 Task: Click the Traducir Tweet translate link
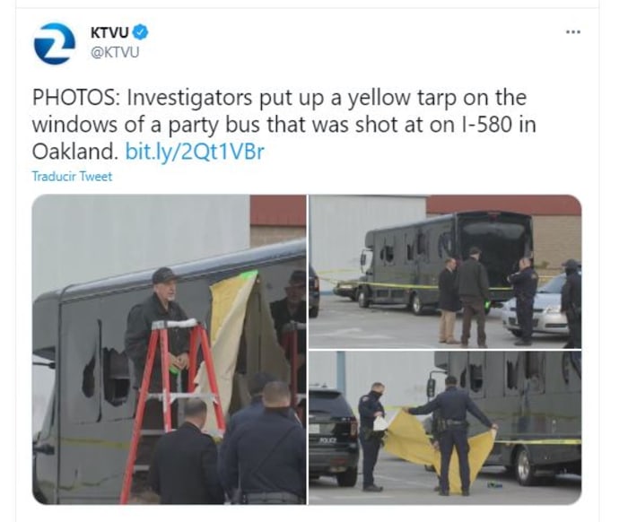click(x=72, y=177)
